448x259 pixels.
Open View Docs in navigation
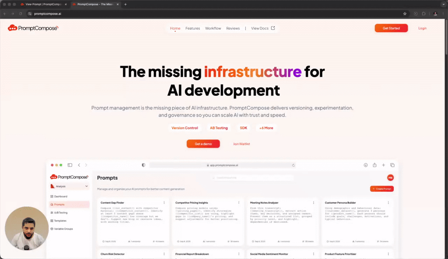pyautogui.click(x=263, y=28)
